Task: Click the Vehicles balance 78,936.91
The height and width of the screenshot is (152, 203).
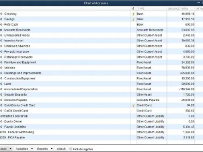Action: pyautogui.click(x=188, y=68)
